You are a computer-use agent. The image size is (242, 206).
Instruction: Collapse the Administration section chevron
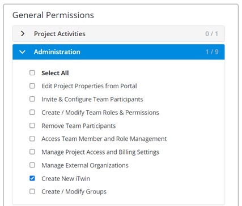click(x=22, y=52)
